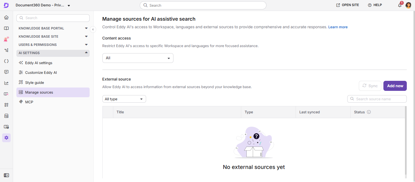Open the All type filter dropdown
415x182 pixels.
point(124,99)
